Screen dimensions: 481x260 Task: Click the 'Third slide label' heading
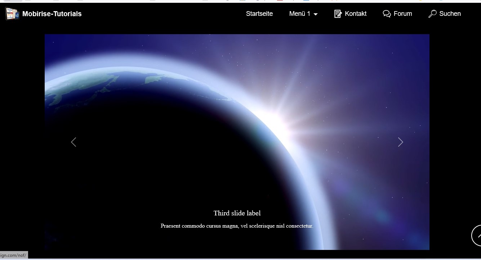point(237,213)
